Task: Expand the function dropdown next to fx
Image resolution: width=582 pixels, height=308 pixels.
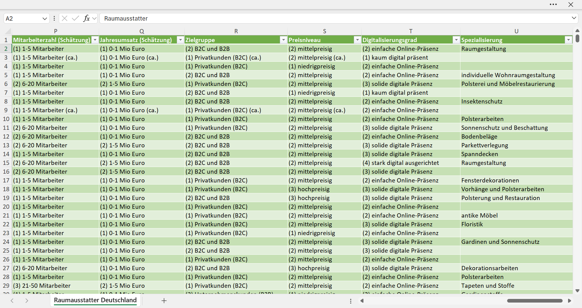Action: point(94,18)
